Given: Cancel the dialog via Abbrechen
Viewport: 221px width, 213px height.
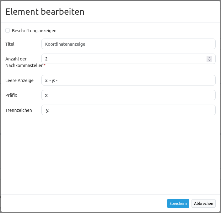Looking at the screenshot, I should click(x=204, y=203).
